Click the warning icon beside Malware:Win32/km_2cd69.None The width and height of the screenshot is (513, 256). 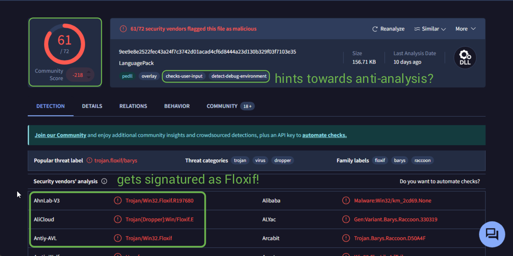346,201
